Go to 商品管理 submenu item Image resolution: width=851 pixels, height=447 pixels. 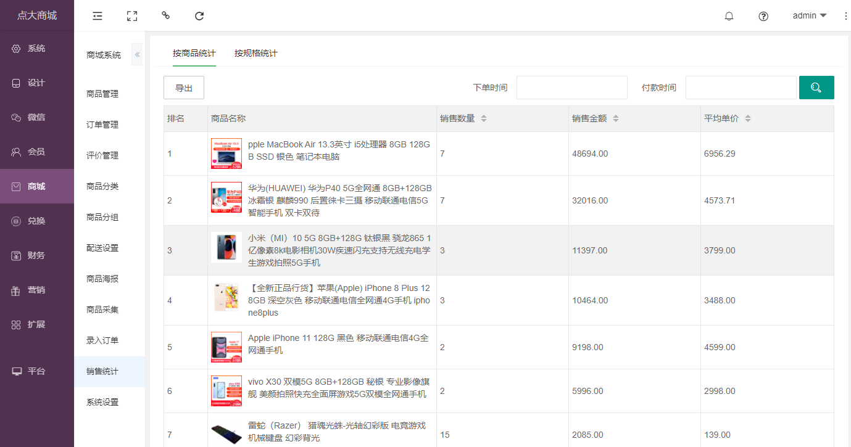[x=110, y=94]
